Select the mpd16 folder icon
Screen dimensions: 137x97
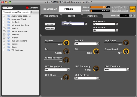[x=9, y=28]
